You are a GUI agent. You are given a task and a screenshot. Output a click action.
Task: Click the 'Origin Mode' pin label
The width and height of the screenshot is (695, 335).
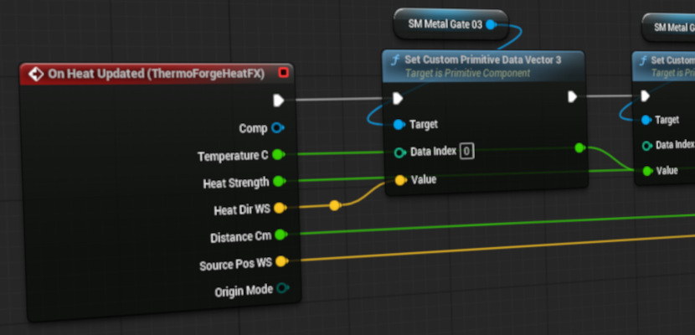tap(244, 291)
